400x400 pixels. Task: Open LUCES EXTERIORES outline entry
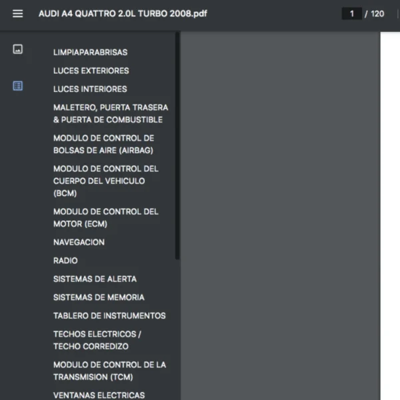91,71
